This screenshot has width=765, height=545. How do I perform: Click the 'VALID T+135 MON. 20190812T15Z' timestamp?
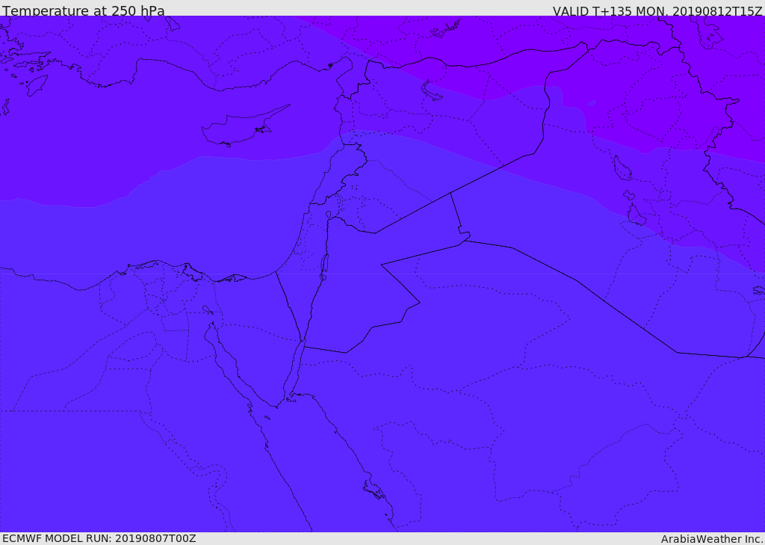pos(657,10)
